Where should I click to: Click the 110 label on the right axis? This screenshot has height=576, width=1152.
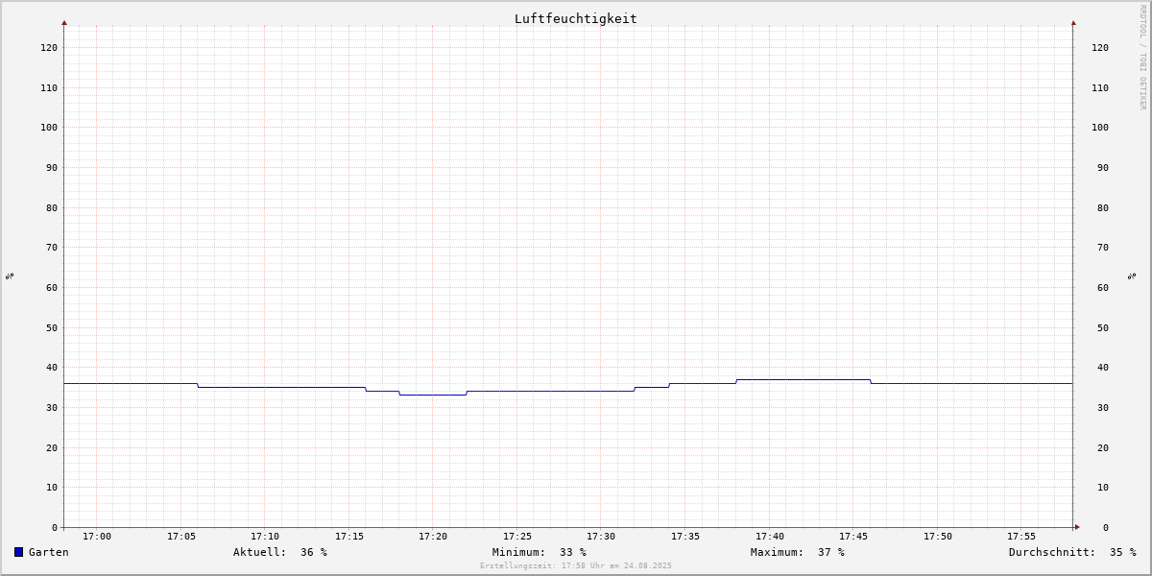[1100, 87]
